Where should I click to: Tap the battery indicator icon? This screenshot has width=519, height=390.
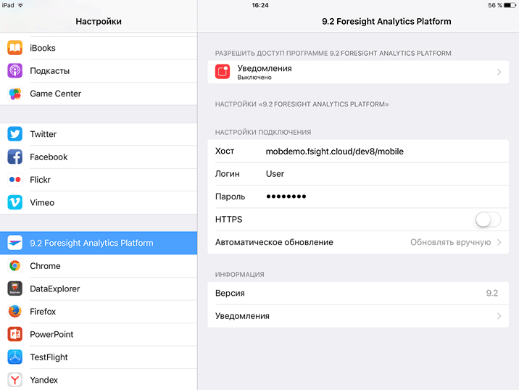[510, 5]
